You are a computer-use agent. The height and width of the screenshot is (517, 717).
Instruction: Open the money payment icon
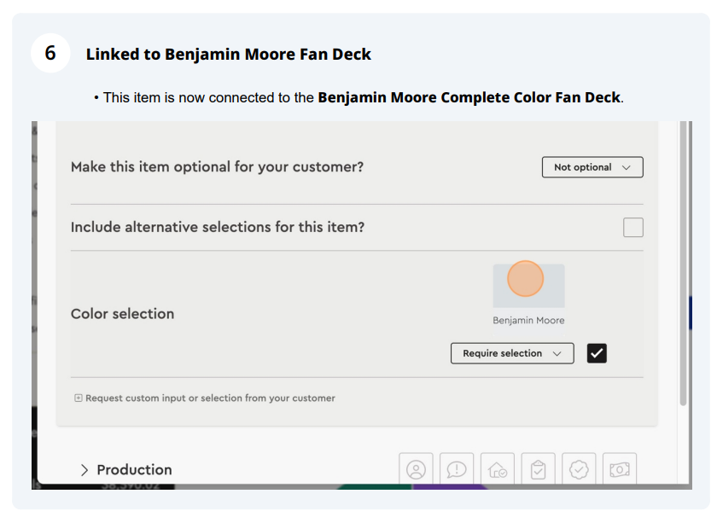pos(620,468)
